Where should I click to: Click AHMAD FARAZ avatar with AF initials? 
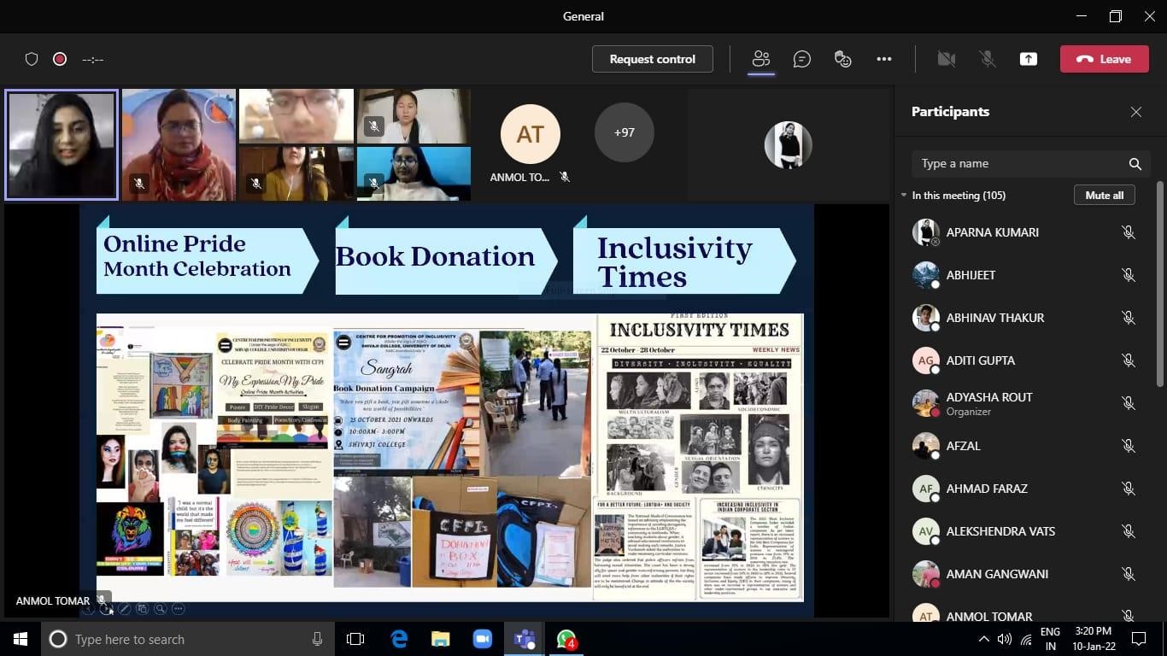(925, 489)
